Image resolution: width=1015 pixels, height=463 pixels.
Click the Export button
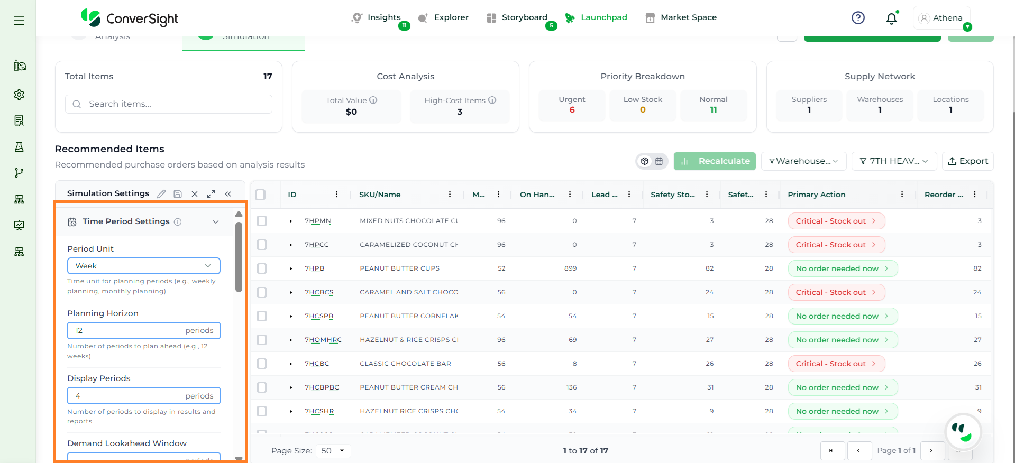tap(967, 161)
